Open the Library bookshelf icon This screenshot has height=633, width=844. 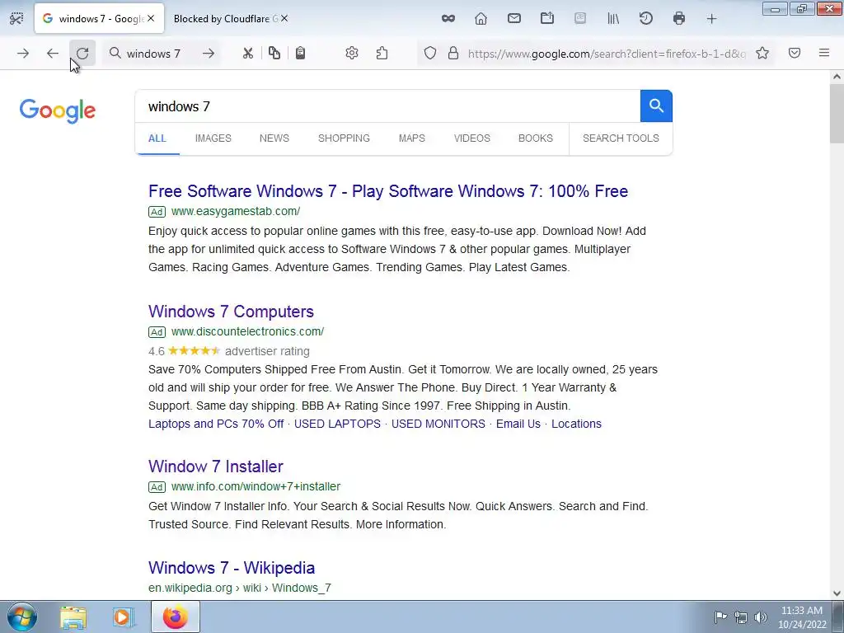coord(613,19)
